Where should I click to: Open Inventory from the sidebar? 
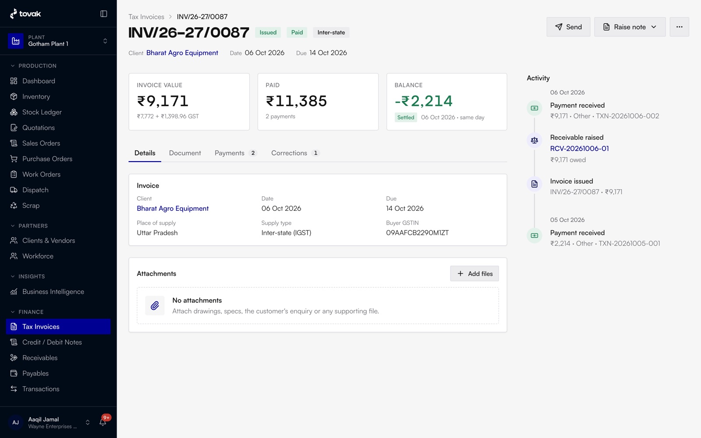click(58, 97)
